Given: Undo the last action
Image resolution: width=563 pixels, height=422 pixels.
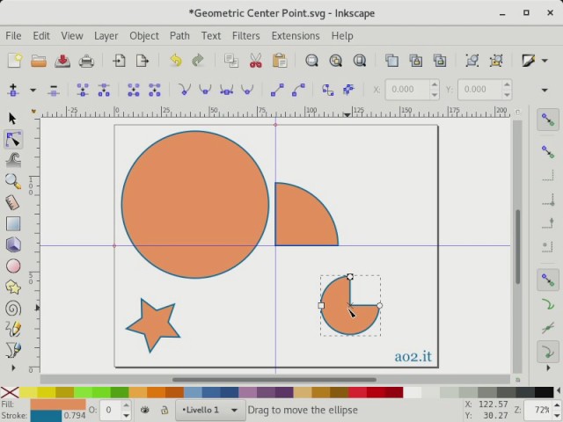Looking at the screenshot, I should pyautogui.click(x=176, y=61).
